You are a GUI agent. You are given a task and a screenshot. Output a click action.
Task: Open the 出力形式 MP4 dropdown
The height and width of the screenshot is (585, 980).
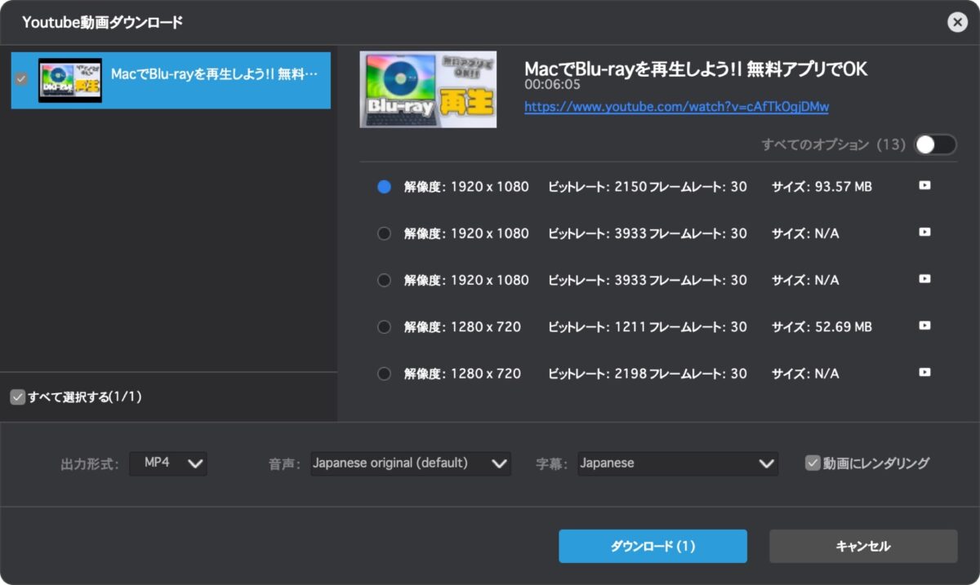coord(168,463)
